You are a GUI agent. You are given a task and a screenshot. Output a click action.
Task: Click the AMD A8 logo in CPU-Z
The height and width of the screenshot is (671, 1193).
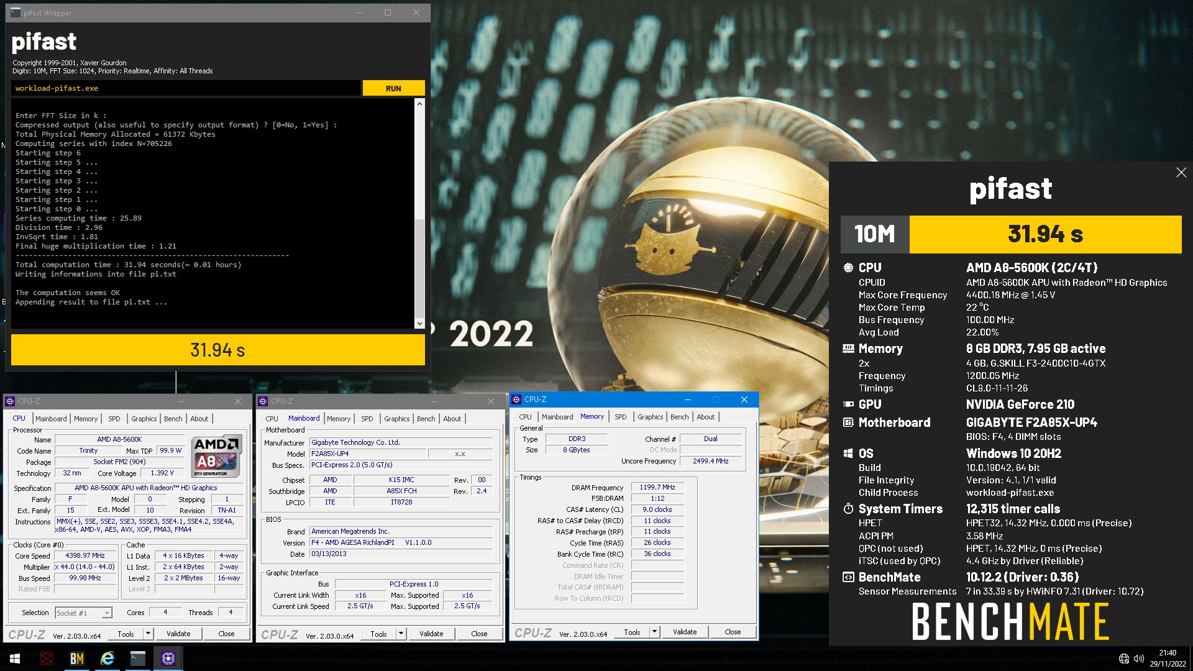click(x=216, y=457)
